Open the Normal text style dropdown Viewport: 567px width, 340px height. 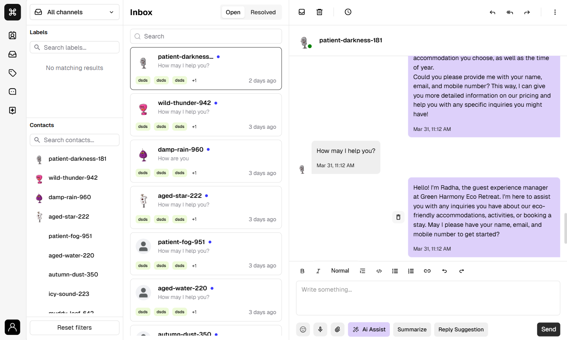click(x=340, y=271)
